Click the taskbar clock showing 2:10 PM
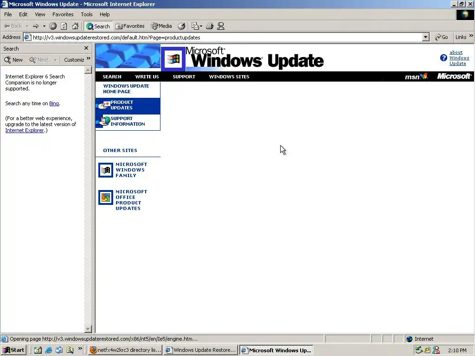This screenshot has width=475, height=356. (457, 350)
